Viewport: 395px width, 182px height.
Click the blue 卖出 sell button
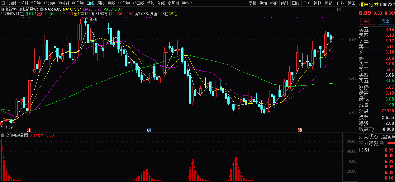[386, 21]
